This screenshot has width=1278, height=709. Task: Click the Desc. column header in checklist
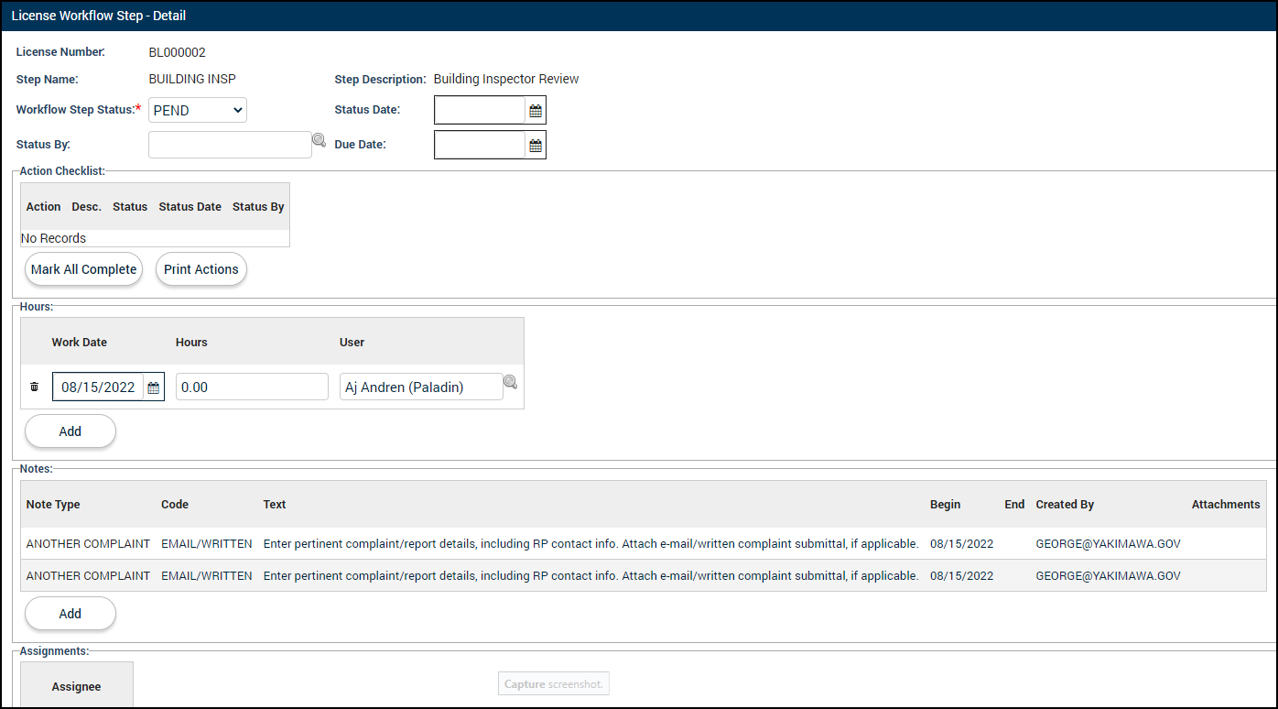click(87, 207)
